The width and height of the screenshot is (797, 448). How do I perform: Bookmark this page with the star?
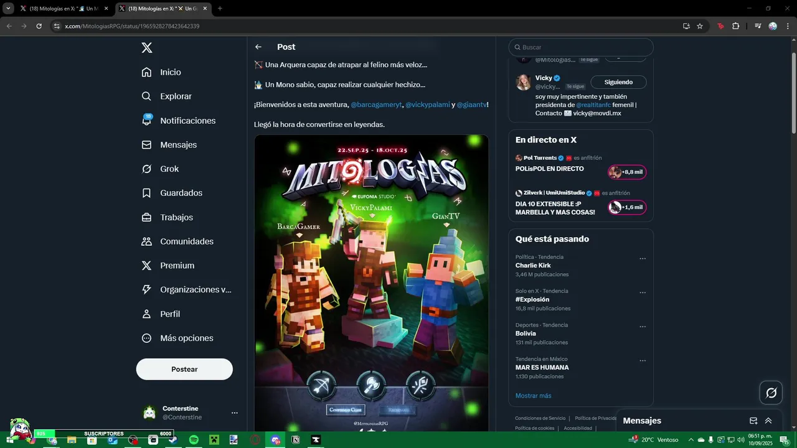point(700,26)
